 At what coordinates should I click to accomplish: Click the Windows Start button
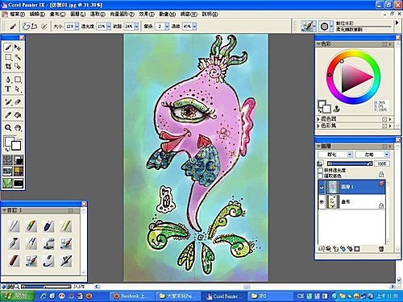click(18, 296)
